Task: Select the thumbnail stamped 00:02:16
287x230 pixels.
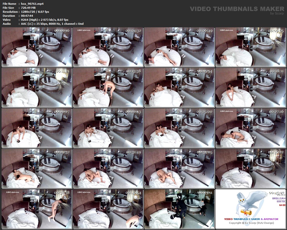Action: pyautogui.click(x=37, y=47)
